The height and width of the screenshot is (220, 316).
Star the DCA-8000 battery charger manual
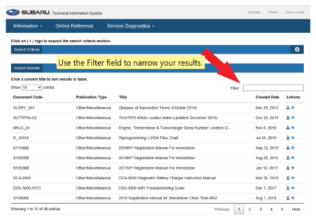click(x=293, y=177)
